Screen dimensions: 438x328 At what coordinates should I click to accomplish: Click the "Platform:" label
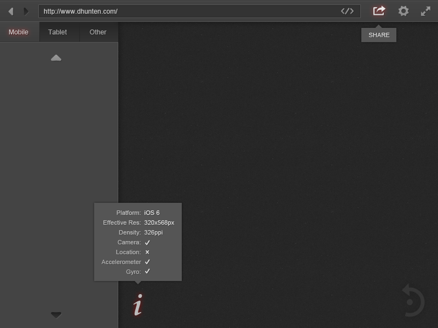[129, 213]
